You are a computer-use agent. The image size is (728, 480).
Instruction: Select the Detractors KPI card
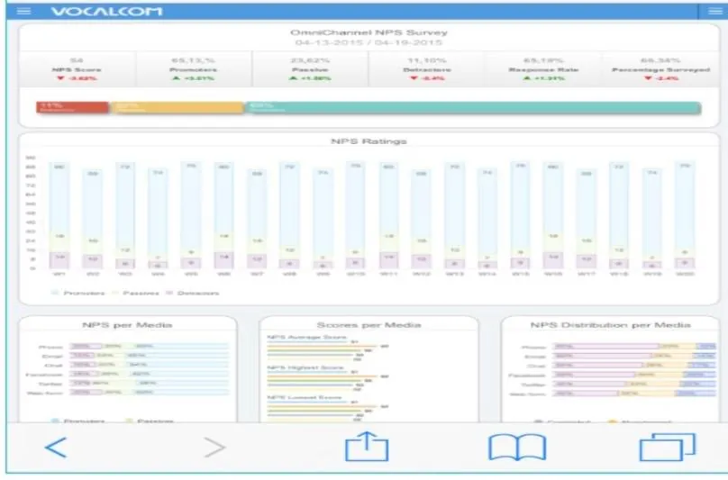pyautogui.click(x=427, y=69)
